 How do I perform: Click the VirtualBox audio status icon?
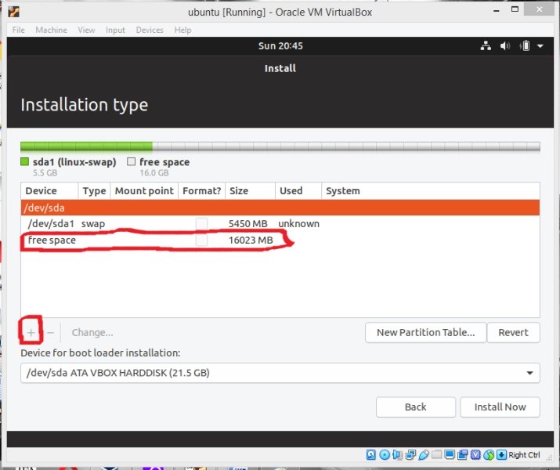click(x=397, y=454)
